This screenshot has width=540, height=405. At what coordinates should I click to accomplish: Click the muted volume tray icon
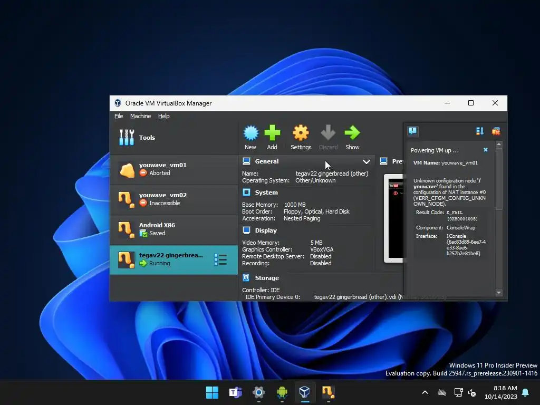pyautogui.click(x=472, y=392)
